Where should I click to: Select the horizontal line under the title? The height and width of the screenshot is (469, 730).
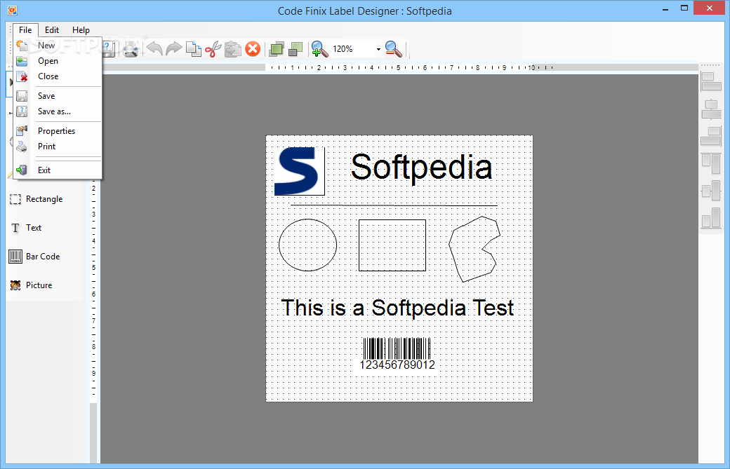394,205
